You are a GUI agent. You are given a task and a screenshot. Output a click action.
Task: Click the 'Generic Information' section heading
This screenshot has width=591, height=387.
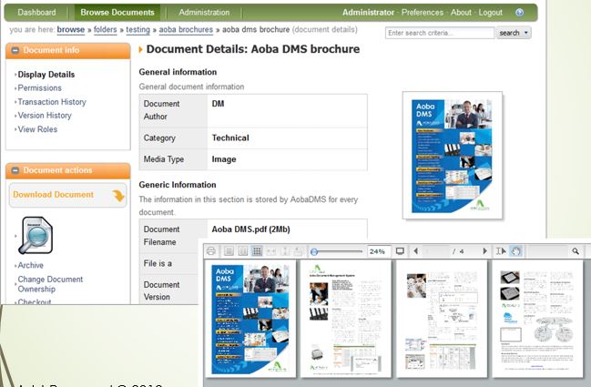click(178, 185)
